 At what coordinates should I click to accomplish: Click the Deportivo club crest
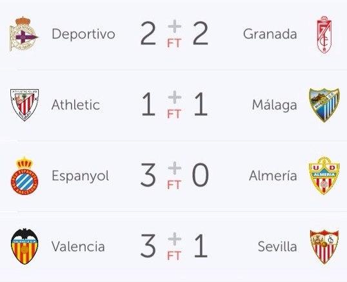[24, 34]
